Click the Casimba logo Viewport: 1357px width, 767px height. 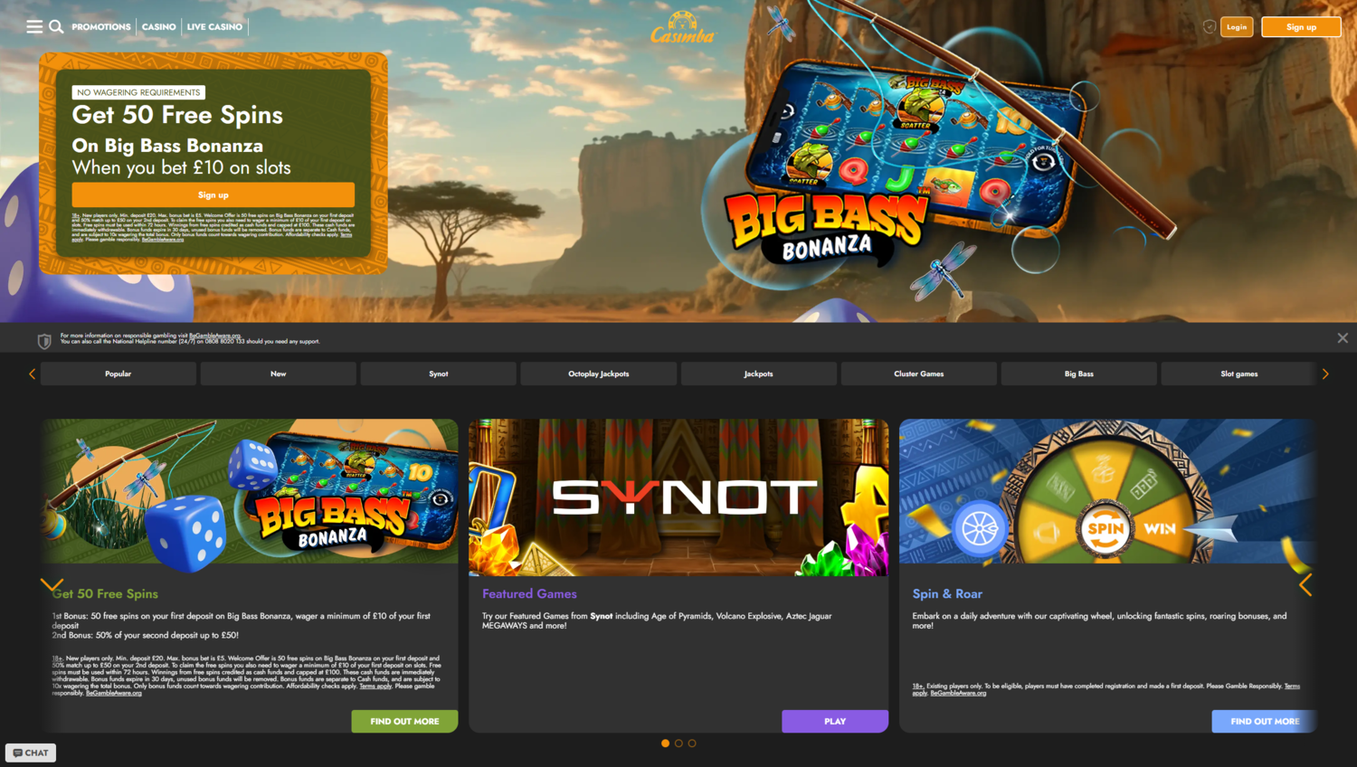[x=682, y=28]
